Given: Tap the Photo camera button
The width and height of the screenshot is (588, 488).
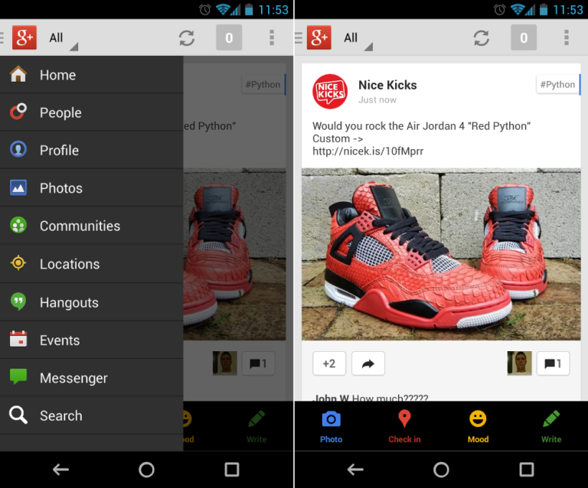Looking at the screenshot, I should pyautogui.click(x=331, y=426).
